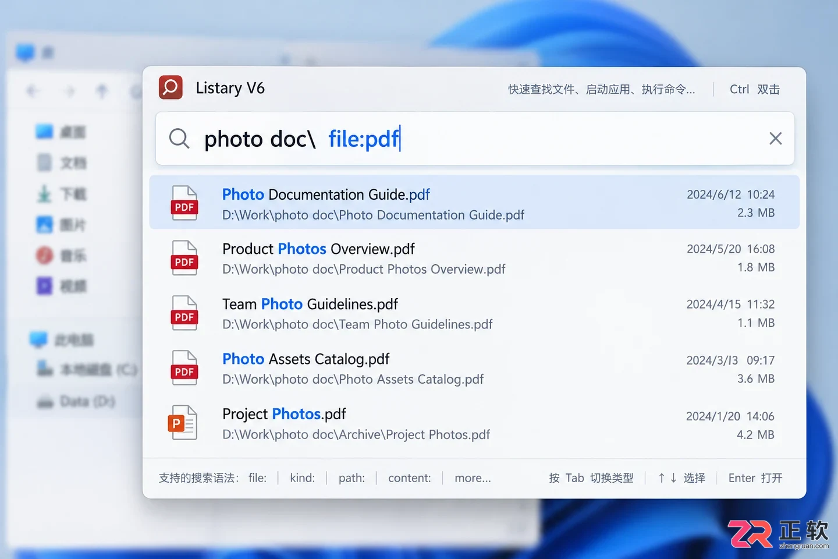Image resolution: width=838 pixels, height=559 pixels.
Task: Select PowerPoint-style icon for Project Photos.pdf
Action: click(183, 422)
